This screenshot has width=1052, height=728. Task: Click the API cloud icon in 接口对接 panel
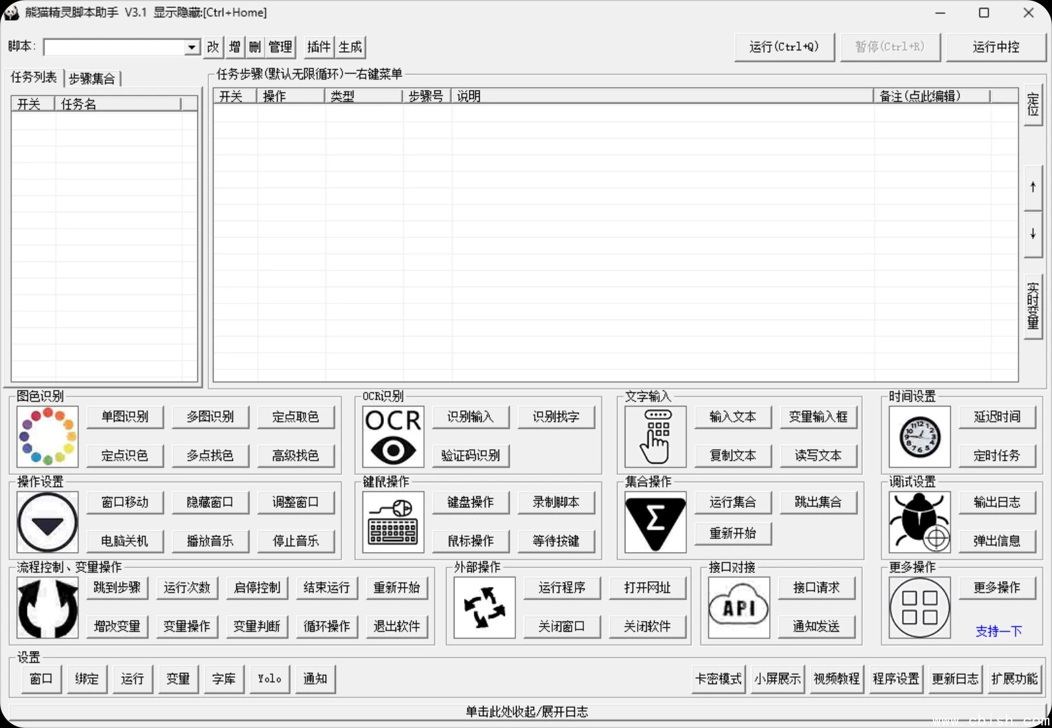coord(738,606)
